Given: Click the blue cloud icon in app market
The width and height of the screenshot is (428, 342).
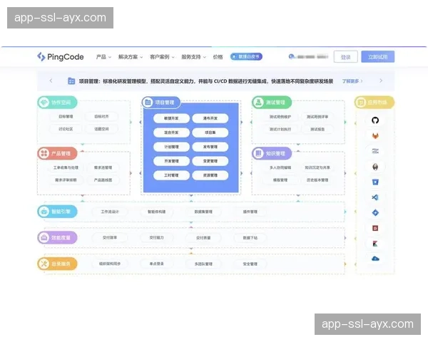Looking at the screenshot, I should click(x=375, y=259).
